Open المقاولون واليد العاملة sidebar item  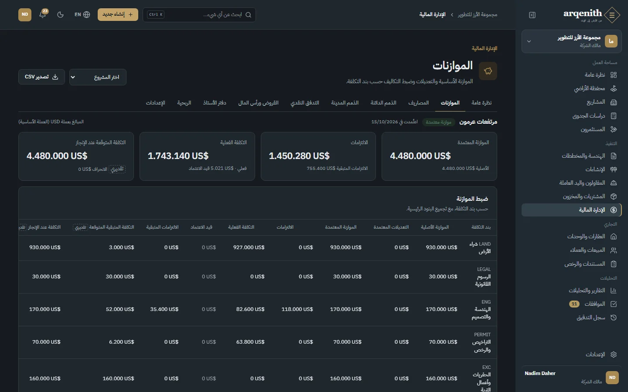point(571,183)
